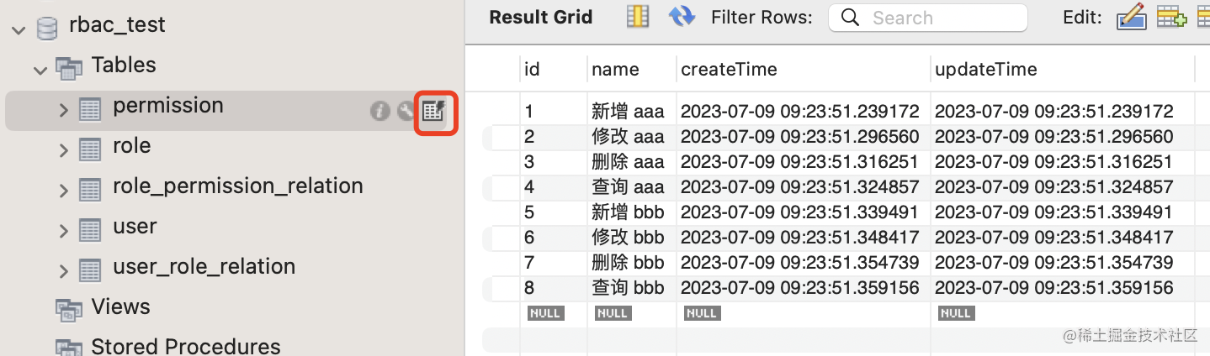Screen dimensions: 1210x356
Task: Select the user table
Action: [x=135, y=227]
